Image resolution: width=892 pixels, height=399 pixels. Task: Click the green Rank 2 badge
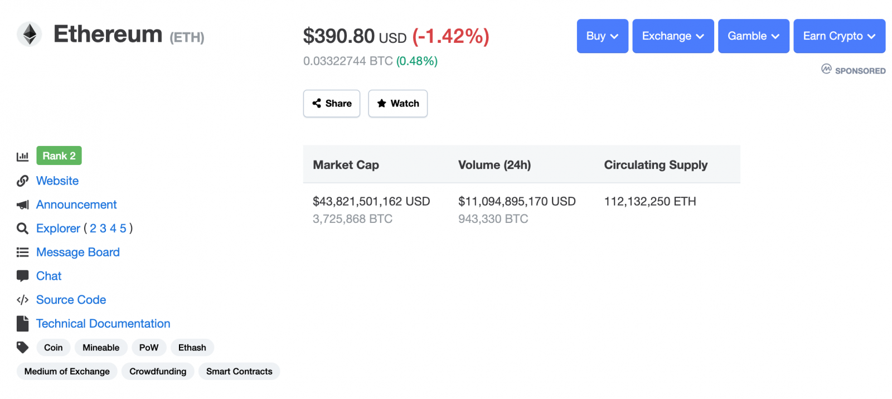[x=59, y=155]
